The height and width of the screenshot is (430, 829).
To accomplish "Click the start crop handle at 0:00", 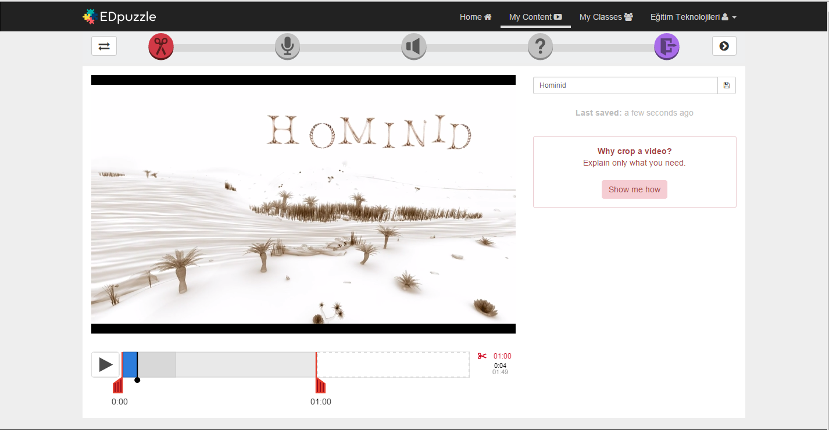I will click(x=118, y=385).
